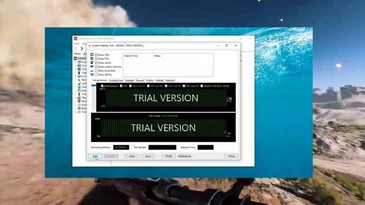
Task: Select the Тест folder icon in tree
Action: coord(79,112)
